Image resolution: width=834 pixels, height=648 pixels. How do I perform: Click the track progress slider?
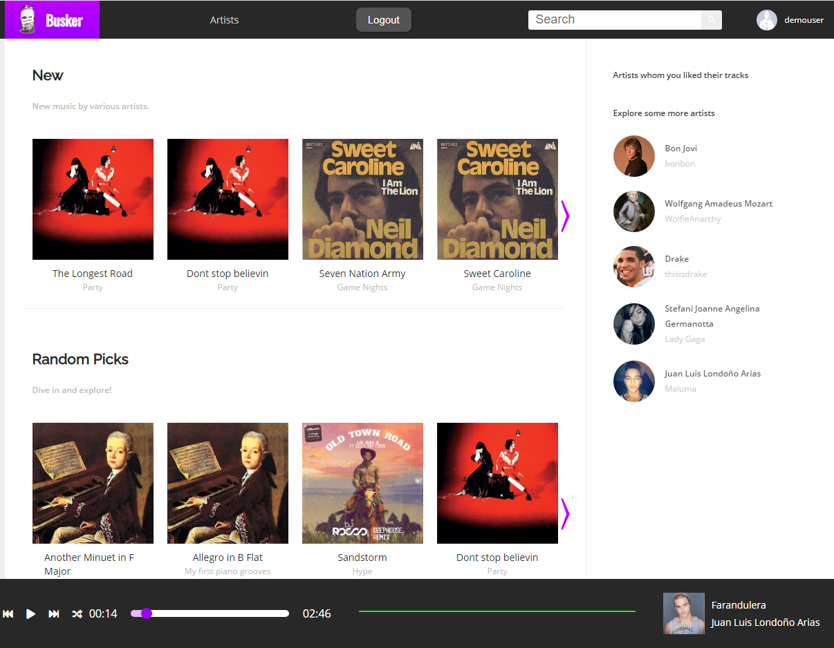point(210,613)
